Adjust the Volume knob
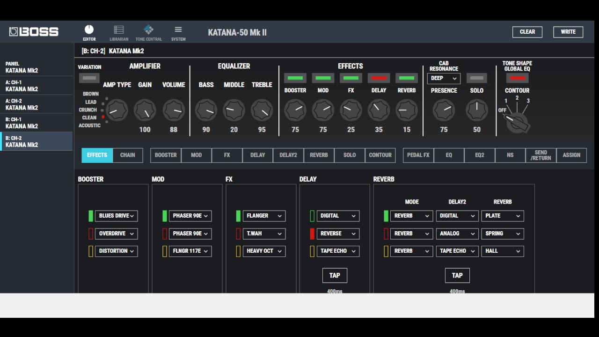599x337 pixels. click(174, 110)
